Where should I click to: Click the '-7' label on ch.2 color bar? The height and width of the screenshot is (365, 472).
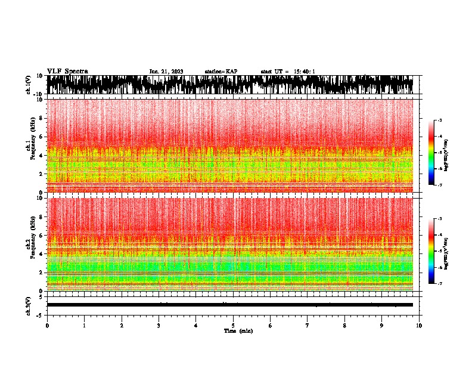[440, 283]
